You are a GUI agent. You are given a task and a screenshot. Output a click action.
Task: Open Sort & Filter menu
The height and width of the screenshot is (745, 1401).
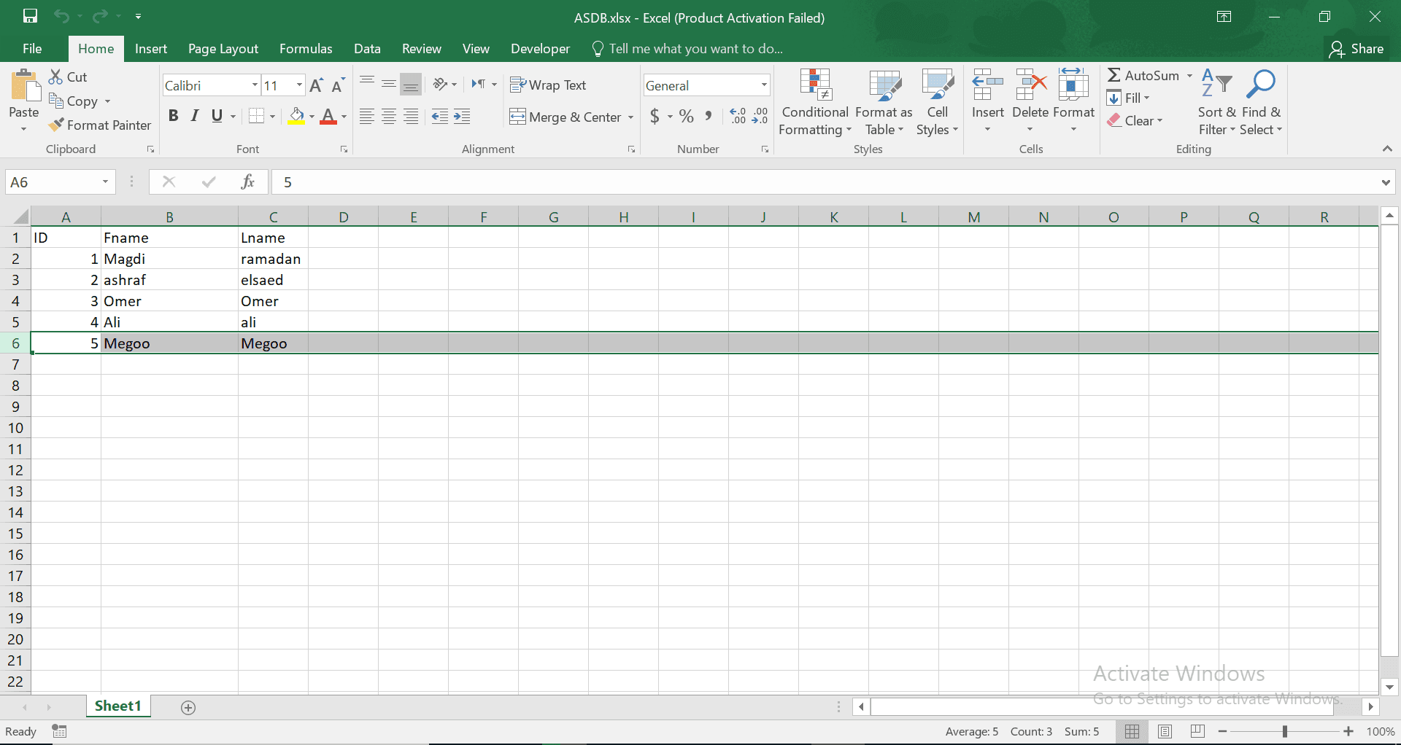(x=1216, y=102)
